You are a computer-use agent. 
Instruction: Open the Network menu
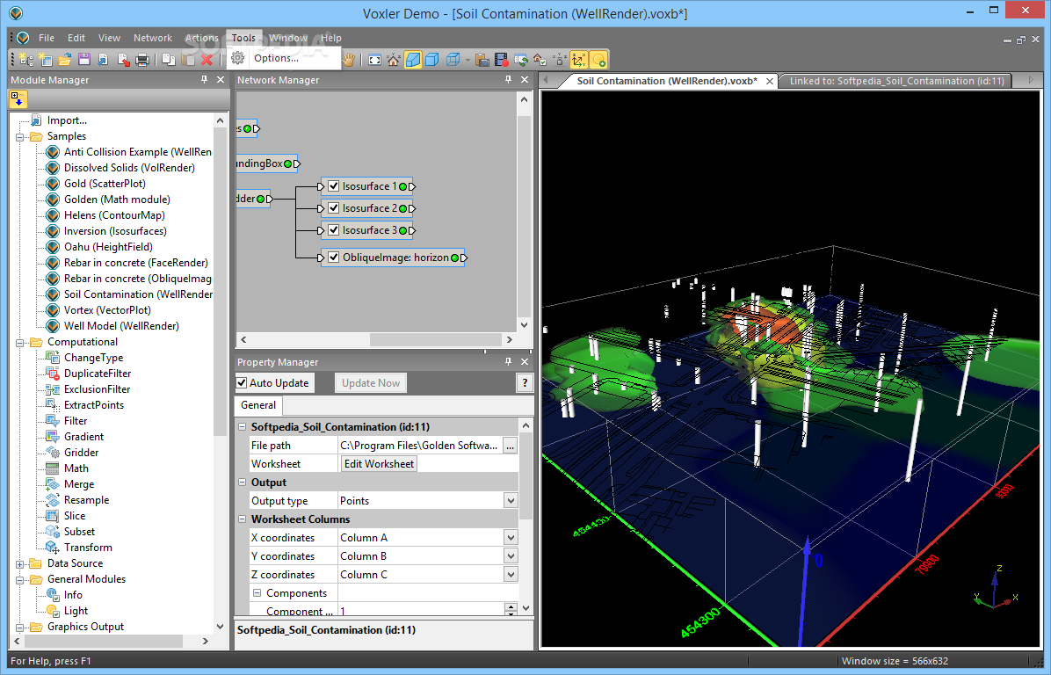pos(153,38)
